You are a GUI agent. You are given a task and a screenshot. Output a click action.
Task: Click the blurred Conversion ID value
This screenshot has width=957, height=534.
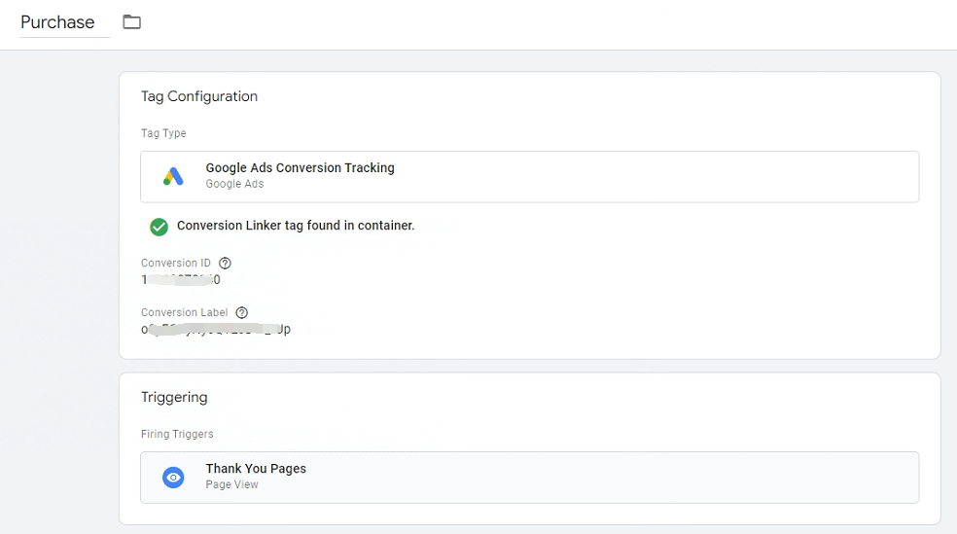click(181, 279)
